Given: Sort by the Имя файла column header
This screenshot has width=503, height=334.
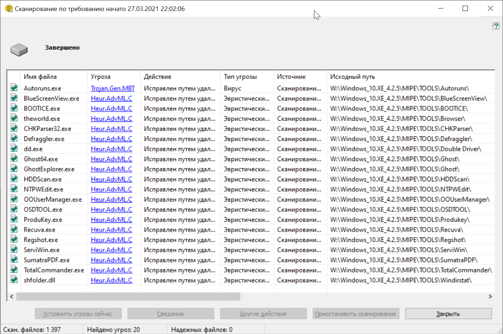Looking at the screenshot, I should [54, 77].
